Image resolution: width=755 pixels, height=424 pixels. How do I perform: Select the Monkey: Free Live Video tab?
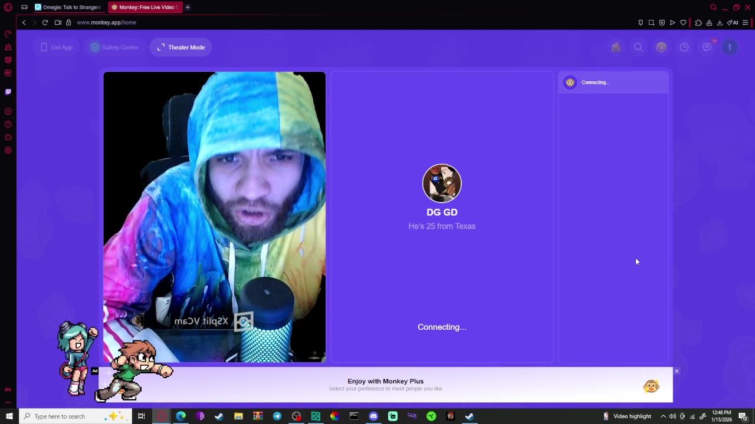point(145,7)
